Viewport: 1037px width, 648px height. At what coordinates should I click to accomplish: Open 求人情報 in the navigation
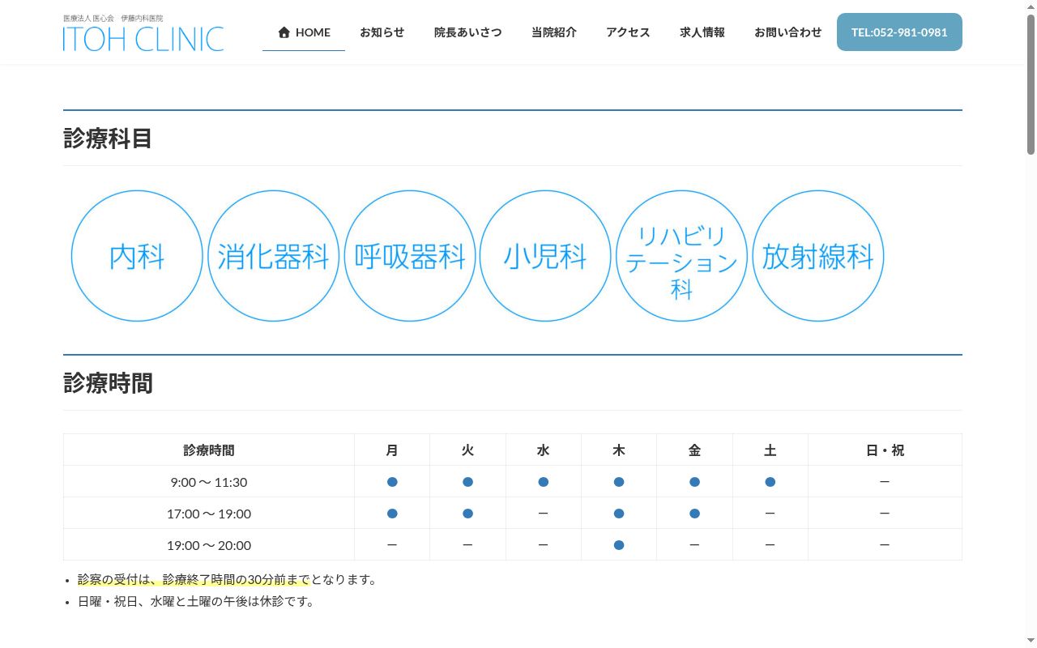click(702, 32)
